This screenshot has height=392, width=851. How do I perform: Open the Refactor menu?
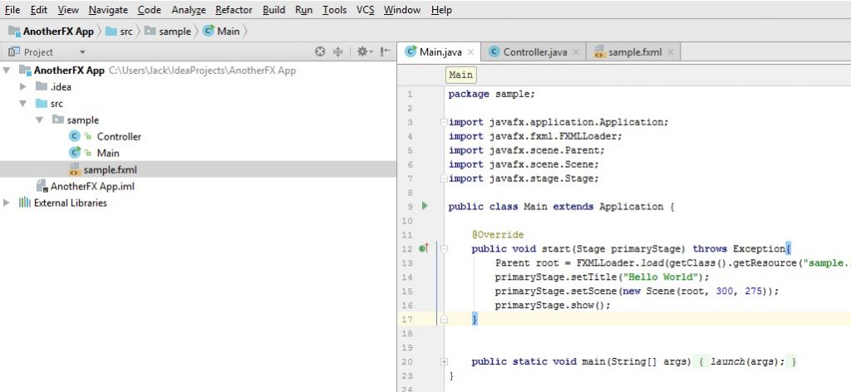click(x=234, y=10)
